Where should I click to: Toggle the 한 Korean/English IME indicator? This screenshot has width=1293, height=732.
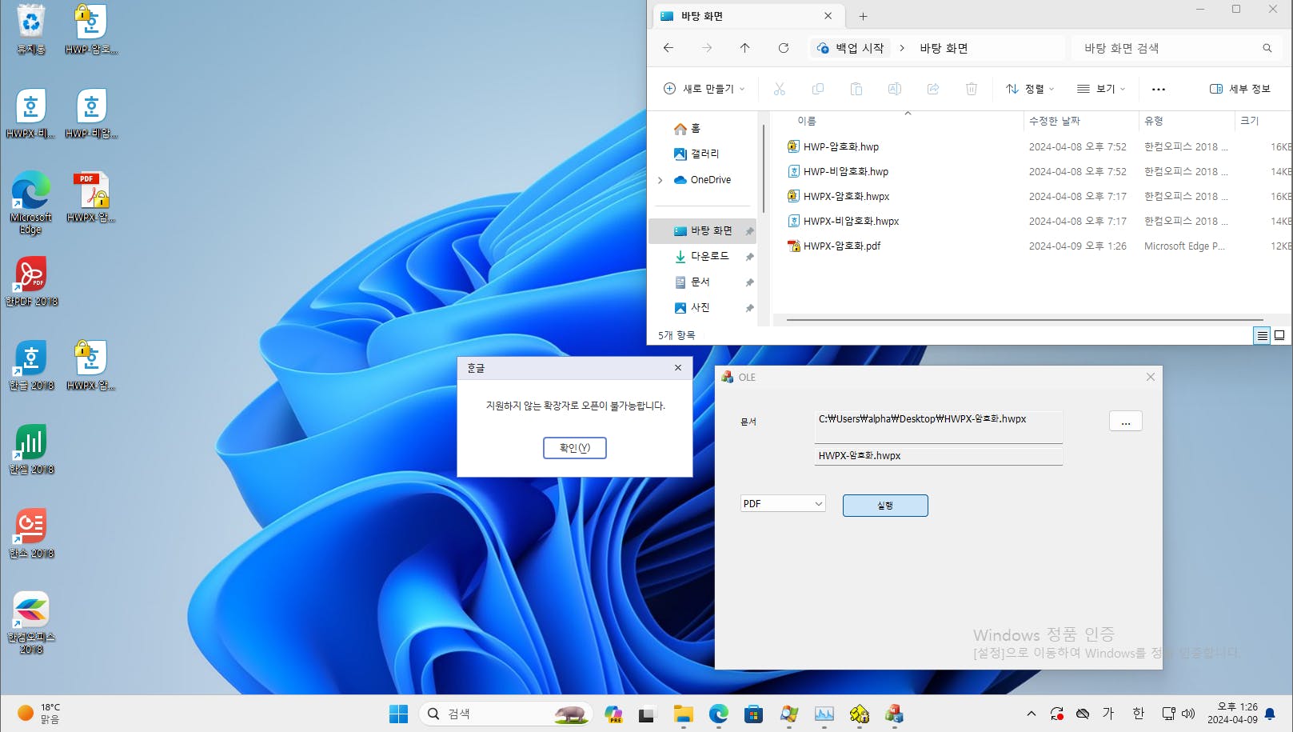[1139, 714]
